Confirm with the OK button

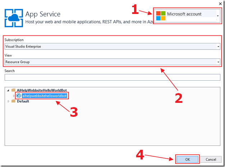(187, 159)
